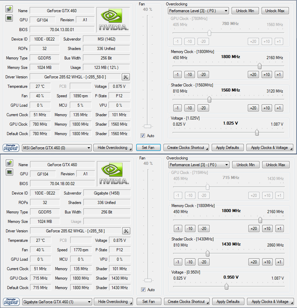Click fan Speed field 1890 rpm
The width and height of the screenshot is (297, 308).
point(81,96)
